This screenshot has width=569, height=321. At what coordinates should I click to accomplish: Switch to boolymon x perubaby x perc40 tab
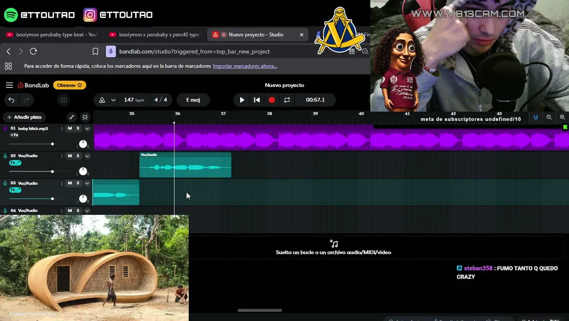(x=155, y=35)
